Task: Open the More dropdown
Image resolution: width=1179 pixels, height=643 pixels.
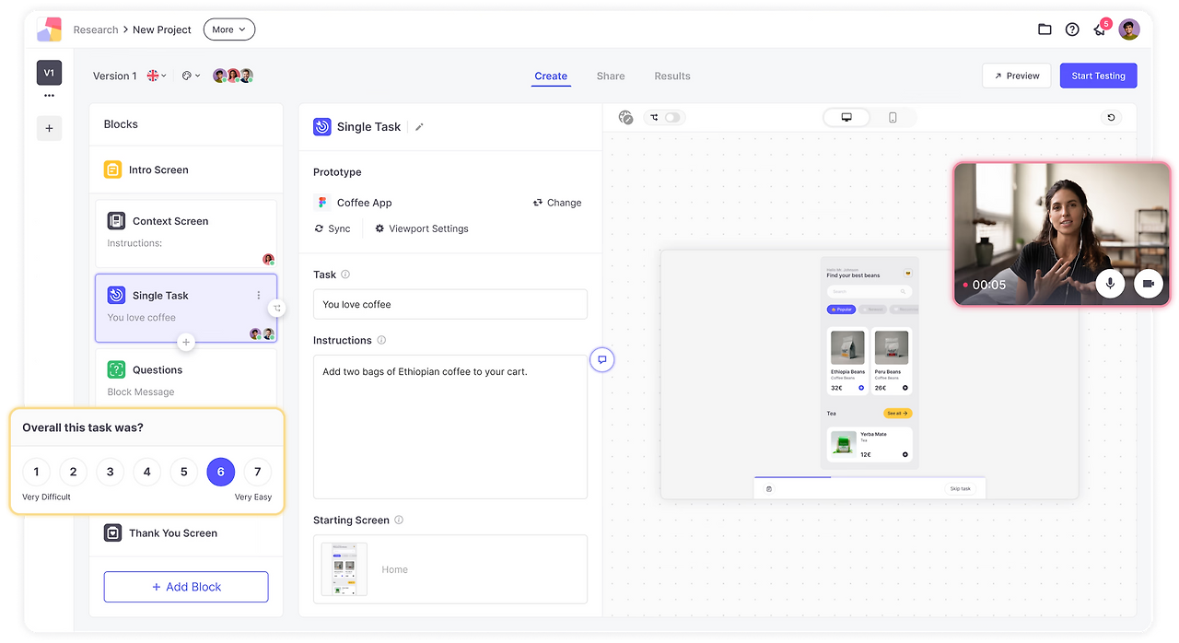Action: click(x=229, y=29)
